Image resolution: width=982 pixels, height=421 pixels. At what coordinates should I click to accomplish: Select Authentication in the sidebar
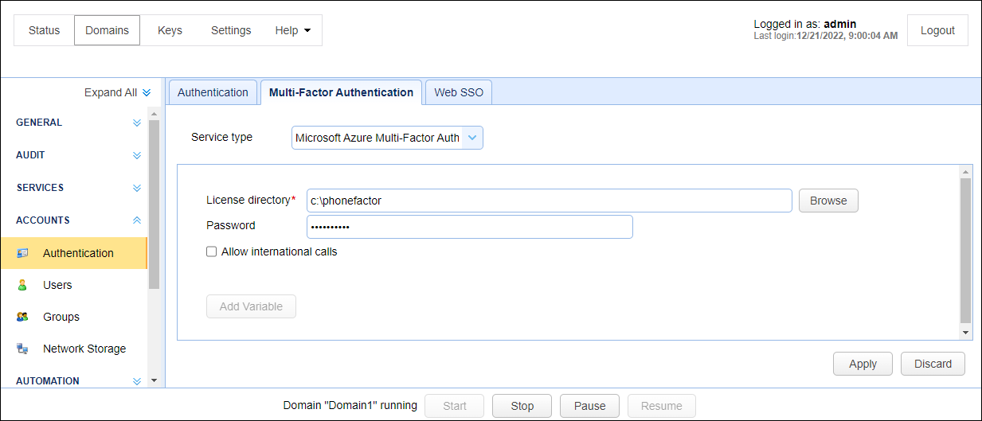point(73,253)
